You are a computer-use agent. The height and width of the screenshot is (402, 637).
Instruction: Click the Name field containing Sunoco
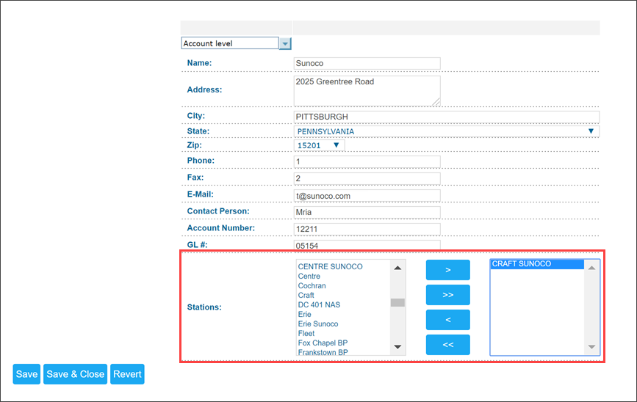(x=367, y=63)
